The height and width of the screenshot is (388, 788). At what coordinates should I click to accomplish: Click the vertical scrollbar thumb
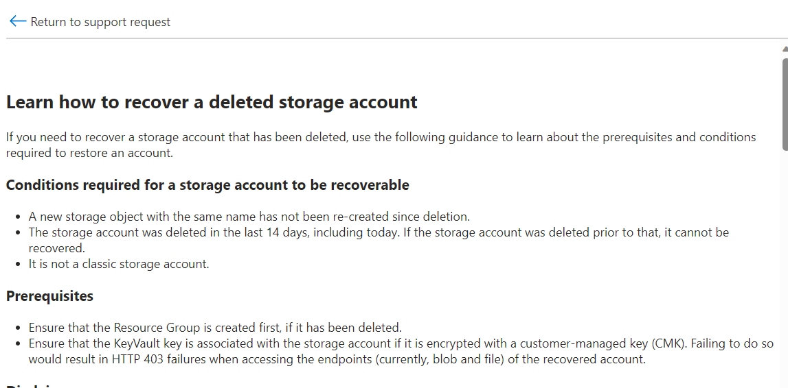[x=785, y=104]
